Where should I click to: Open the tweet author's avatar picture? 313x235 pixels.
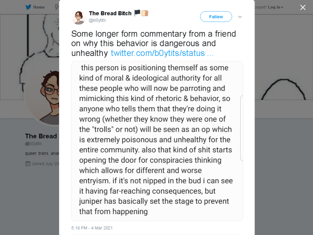[79, 17]
